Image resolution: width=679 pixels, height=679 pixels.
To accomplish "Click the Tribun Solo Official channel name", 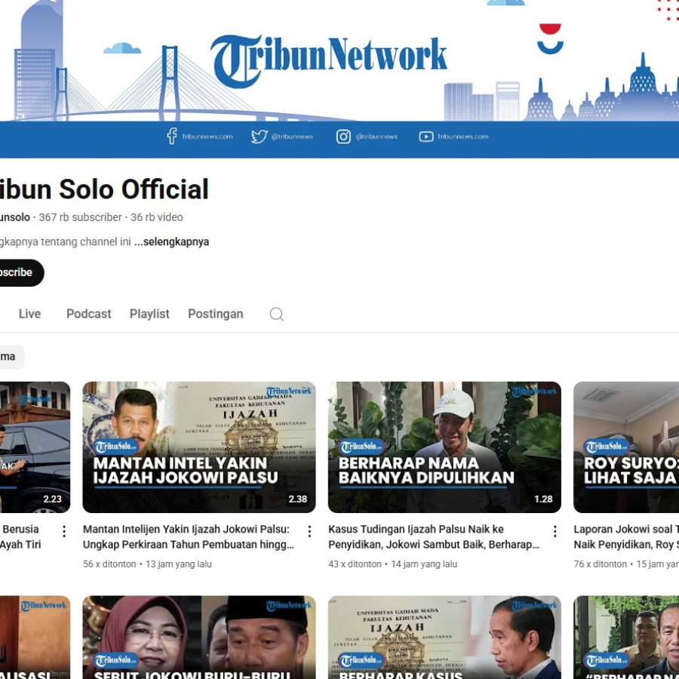I will point(104,189).
